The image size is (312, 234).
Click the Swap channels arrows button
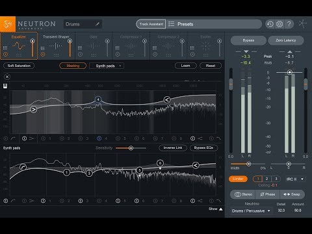tap(292, 194)
